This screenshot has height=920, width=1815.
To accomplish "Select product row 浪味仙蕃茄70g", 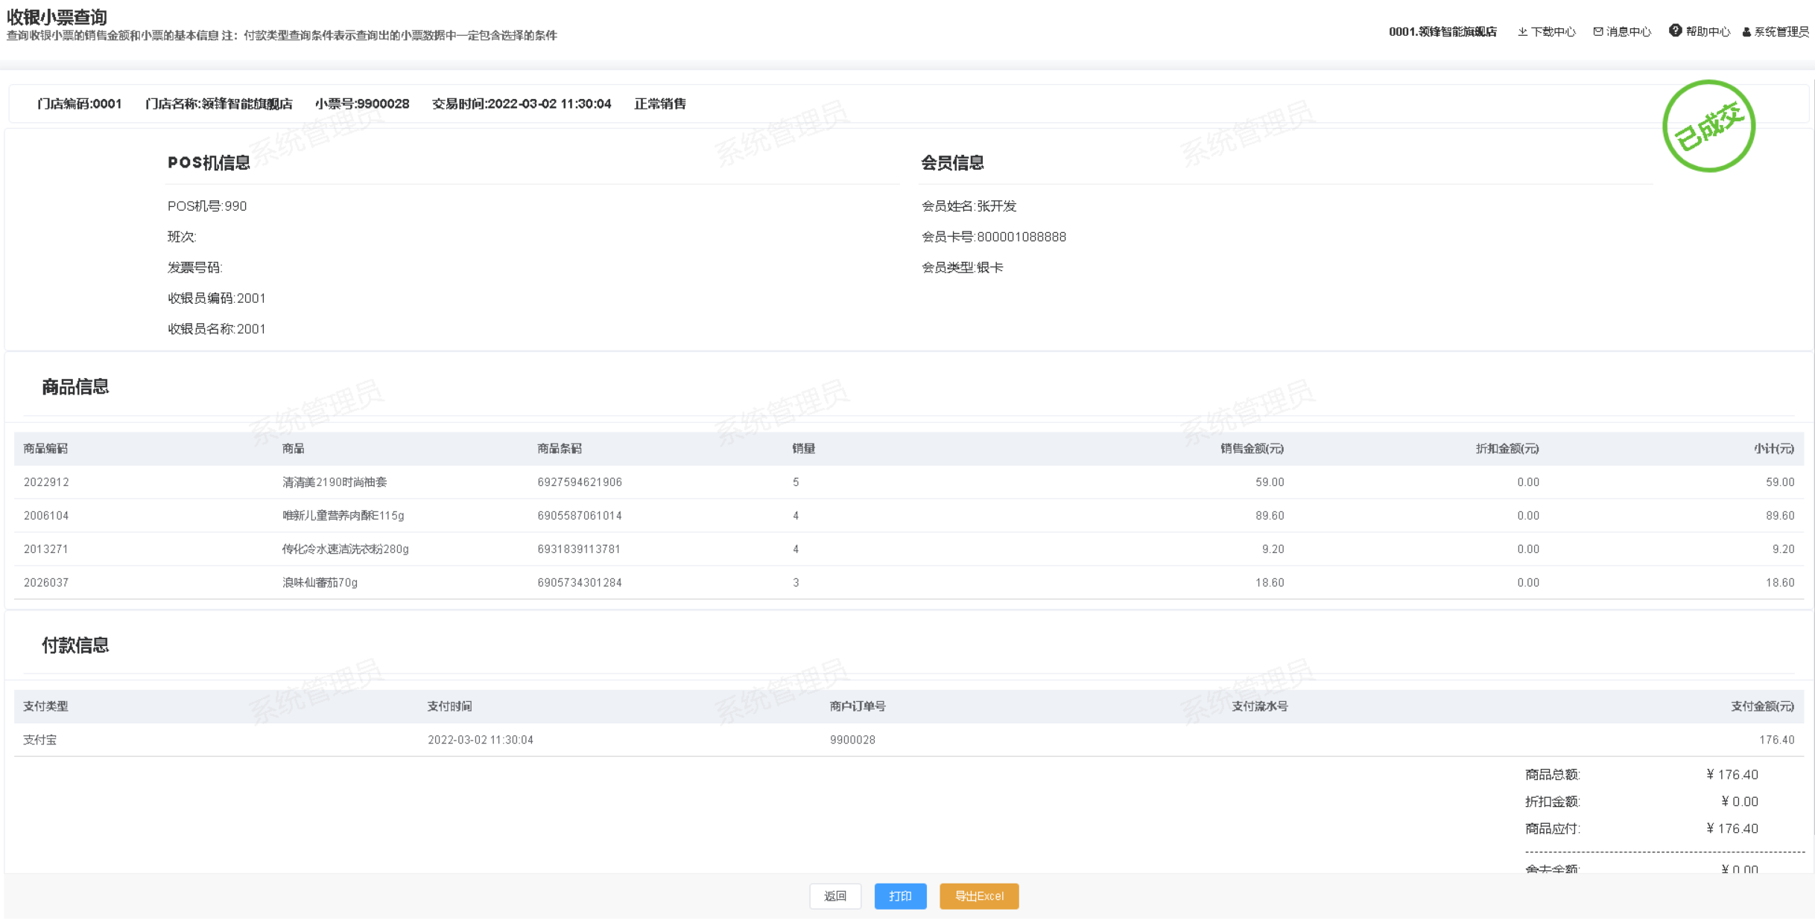I will pyautogui.click(x=320, y=583).
